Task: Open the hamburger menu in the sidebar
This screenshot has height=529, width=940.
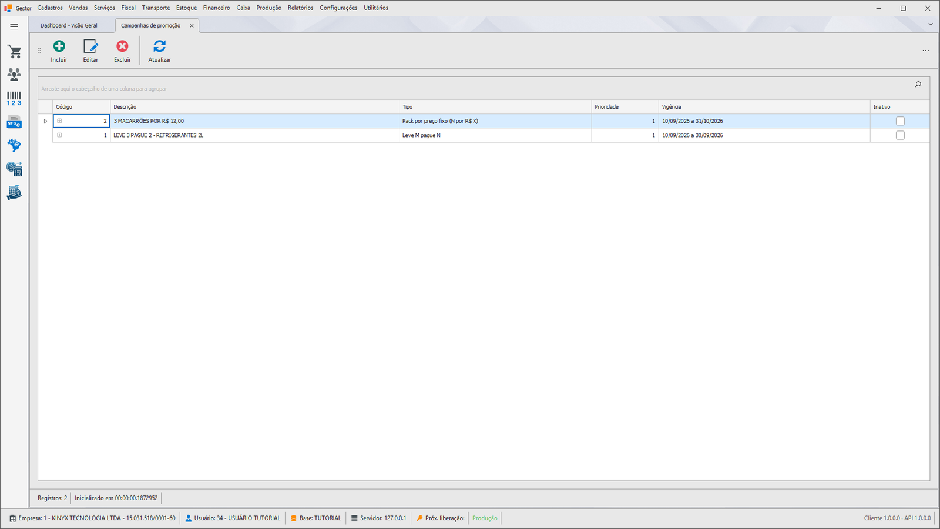Action: tap(14, 26)
